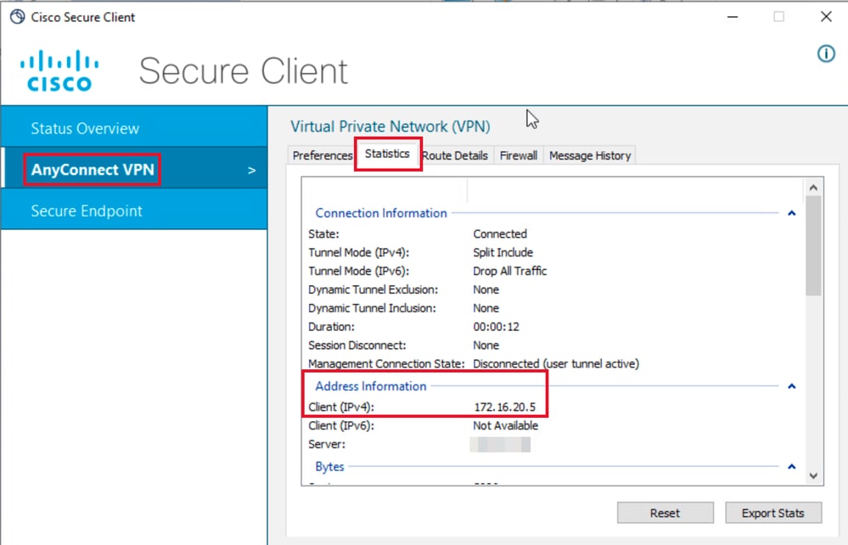Minimize the Cisco Secure Client window
Image resolution: width=848 pixels, height=545 pixels.
point(733,17)
